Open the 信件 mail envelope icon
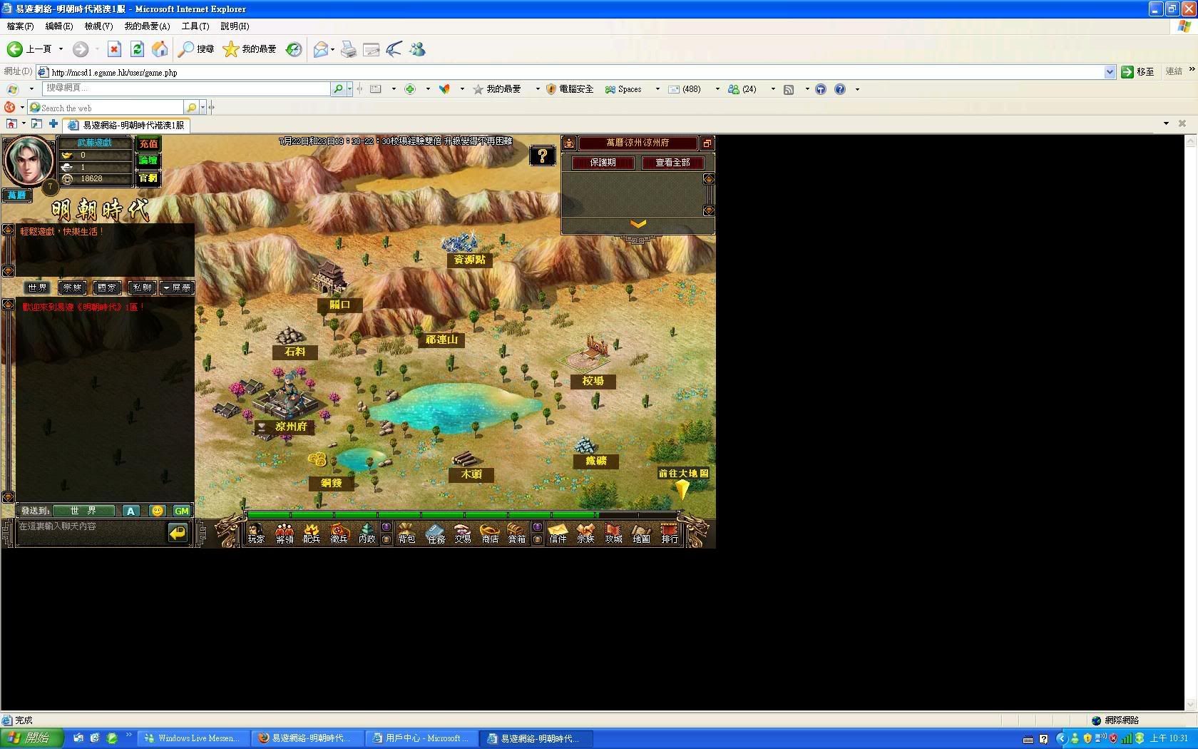Image resolution: width=1198 pixels, height=749 pixels. (x=558, y=533)
